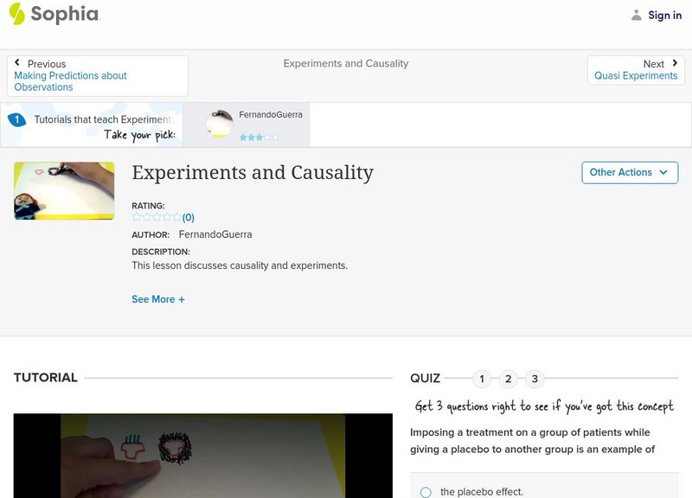This screenshot has height=498, width=692.
Task: Rate the lesson using the empty stars
Action: pos(157,218)
